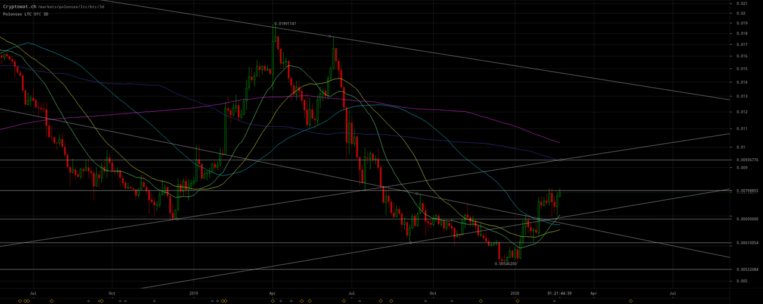Click the rightmost yellow diamond event marker
The image size is (763, 304).
tap(631, 301)
